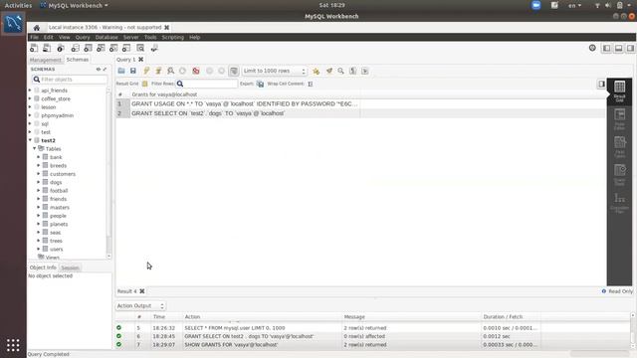Select Execution Plan in result side panel
Viewport: 637px width, 358px height.
point(619,203)
